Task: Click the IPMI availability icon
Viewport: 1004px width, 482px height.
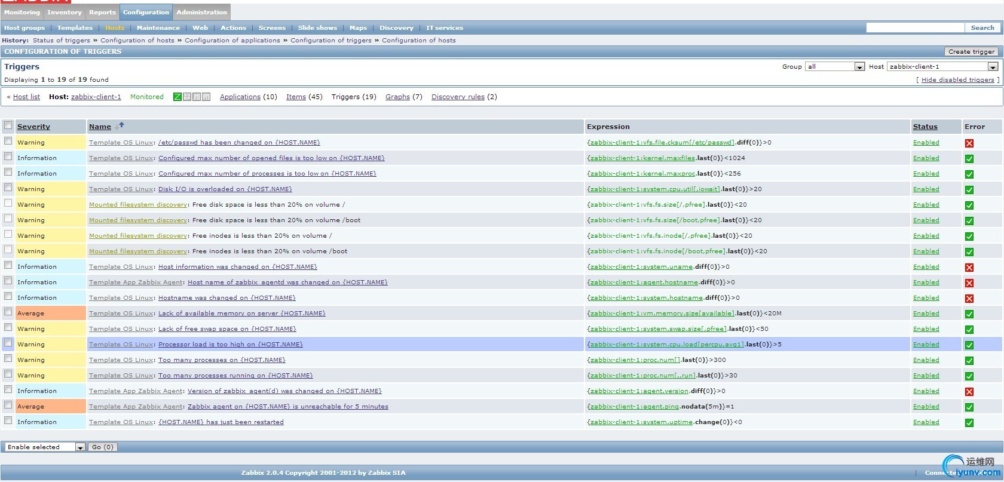Action: point(206,97)
